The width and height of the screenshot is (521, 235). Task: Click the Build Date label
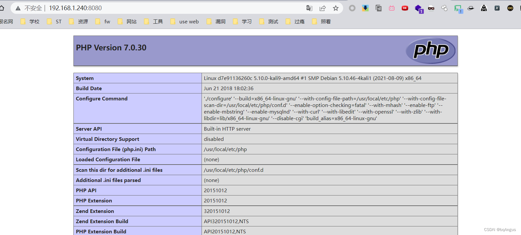point(89,89)
